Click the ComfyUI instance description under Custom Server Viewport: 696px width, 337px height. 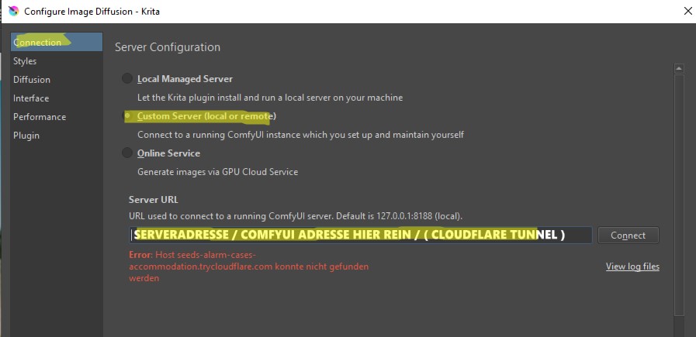(300, 135)
